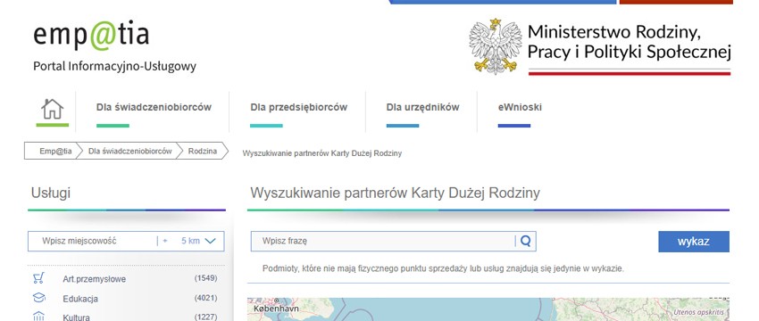The image size is (759, 321).
Task: Click the Edukacja count (4021)
Action: tap(205, 298)
